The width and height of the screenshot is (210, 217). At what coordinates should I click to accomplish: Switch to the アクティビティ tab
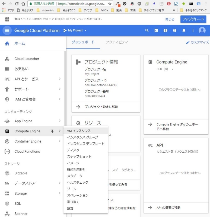pyautogui.click(x=117, y=42)
